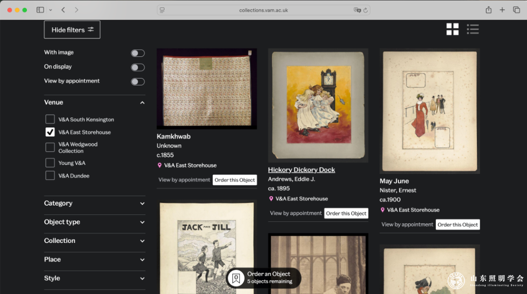Expand the Category filter section

pos(94,203)
